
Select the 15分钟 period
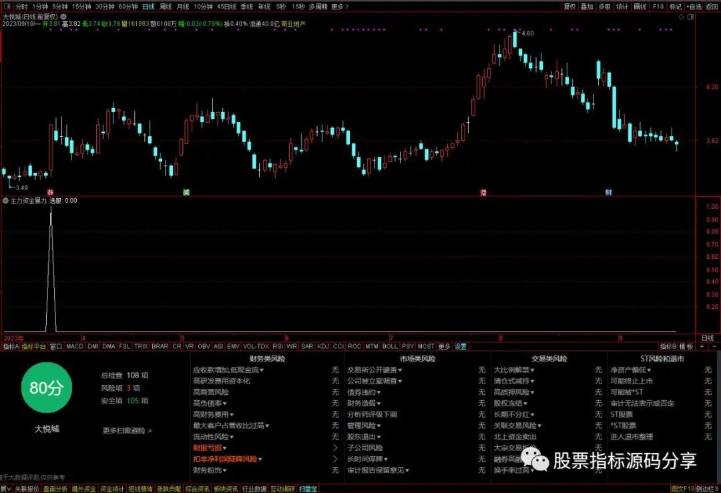[81, 7]
